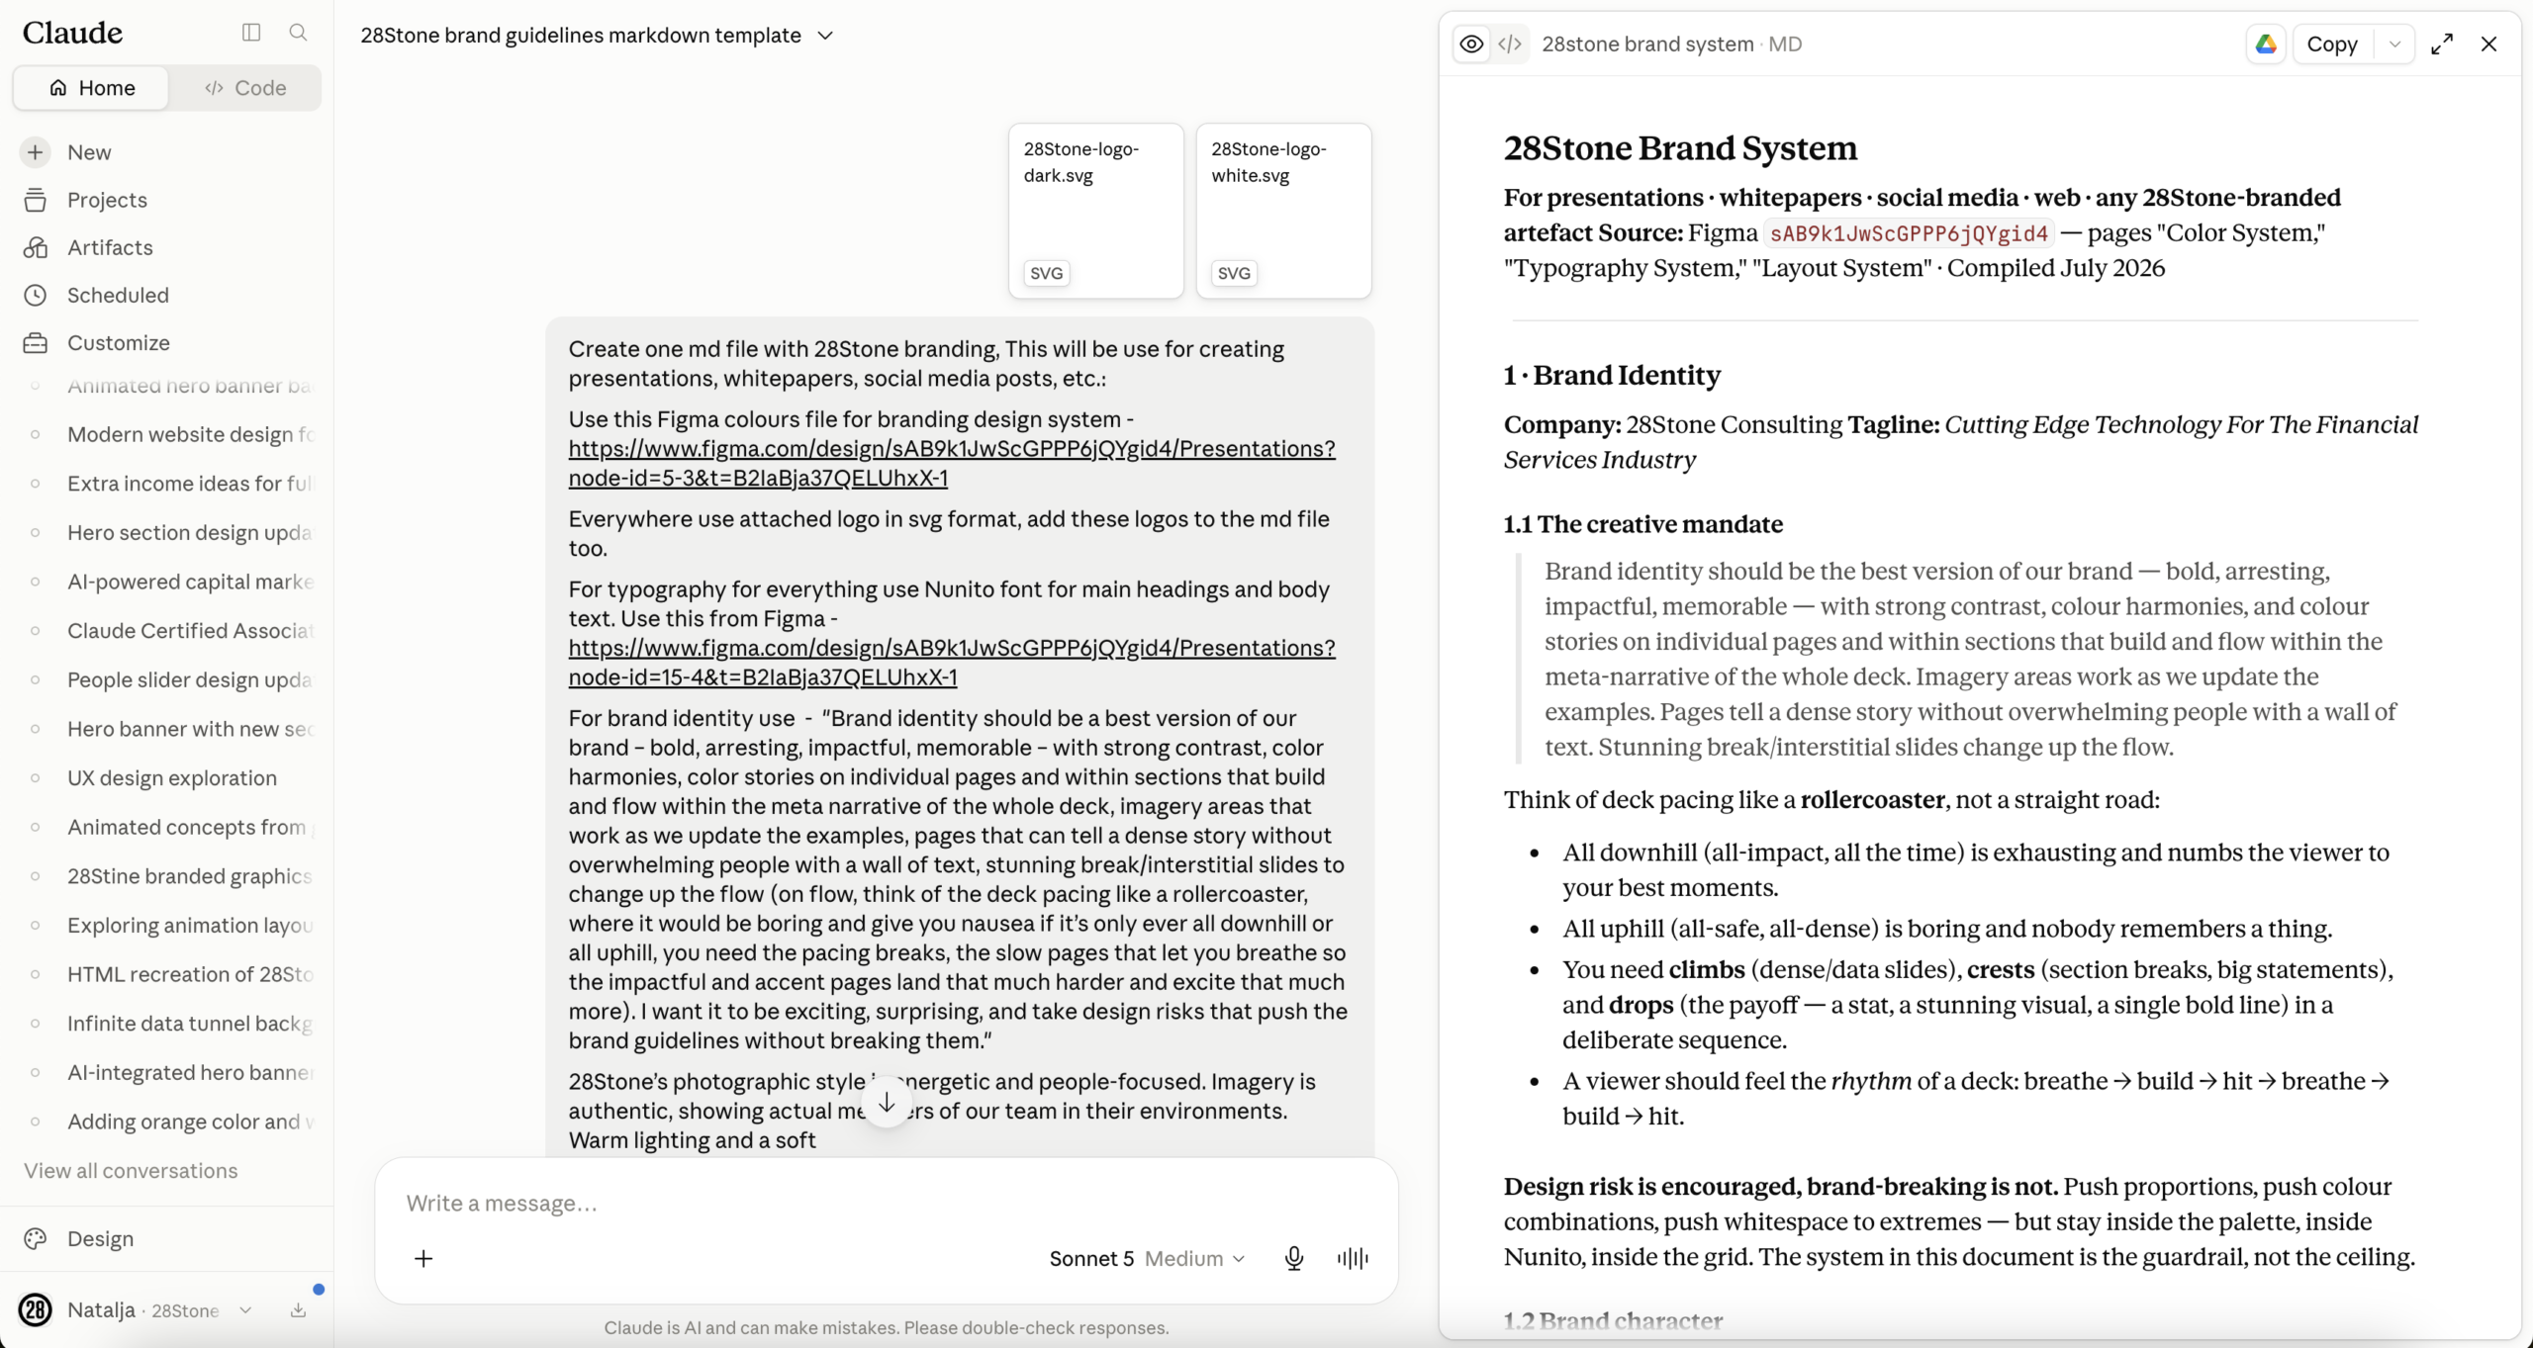Click the Code brackets icon
Image resolution: width=2533 pixels, height=1348 pixels.
(214, 88)
